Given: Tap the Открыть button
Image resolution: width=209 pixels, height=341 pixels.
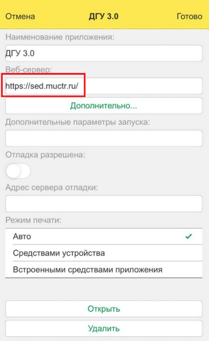Looking at the screenshot, I should pos(104,309).
